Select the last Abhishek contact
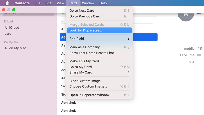 pos(69,111)
